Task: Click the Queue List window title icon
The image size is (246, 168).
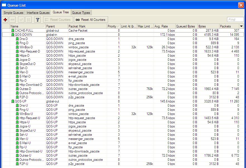Action: pyautogui.click(x=4, y=5)
